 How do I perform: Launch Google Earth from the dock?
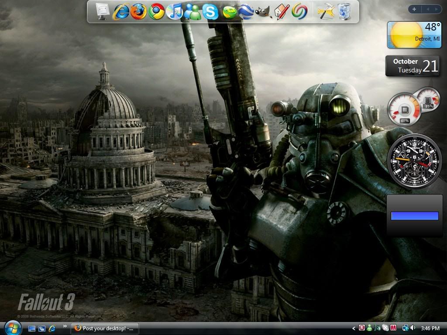246,12
